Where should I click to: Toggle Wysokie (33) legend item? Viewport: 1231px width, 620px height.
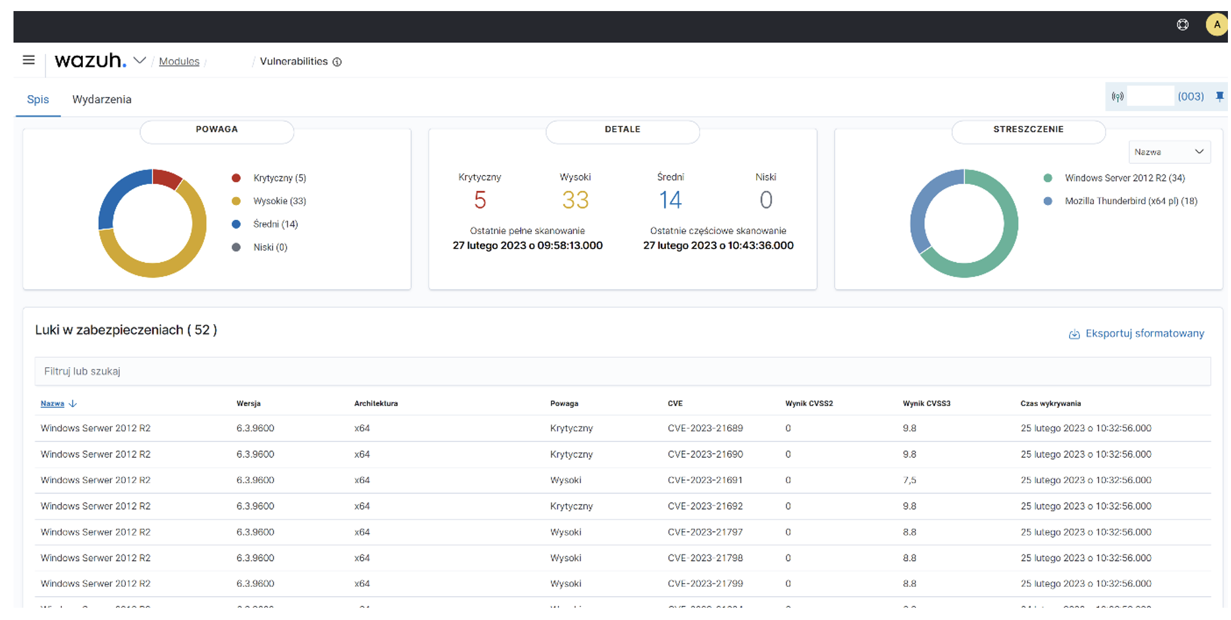[x=279, y=201]
